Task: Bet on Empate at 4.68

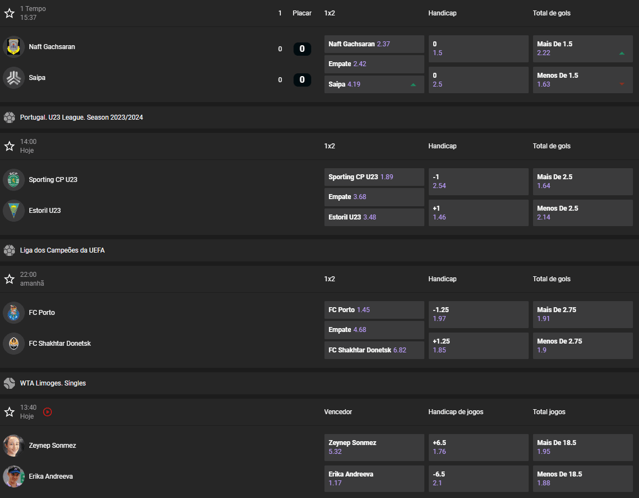Action: coord(374,330)
